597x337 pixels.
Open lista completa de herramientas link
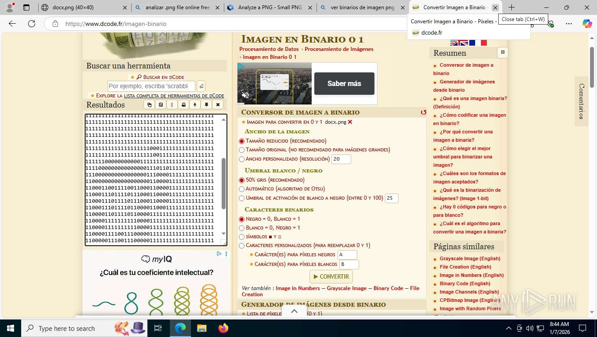174,96
